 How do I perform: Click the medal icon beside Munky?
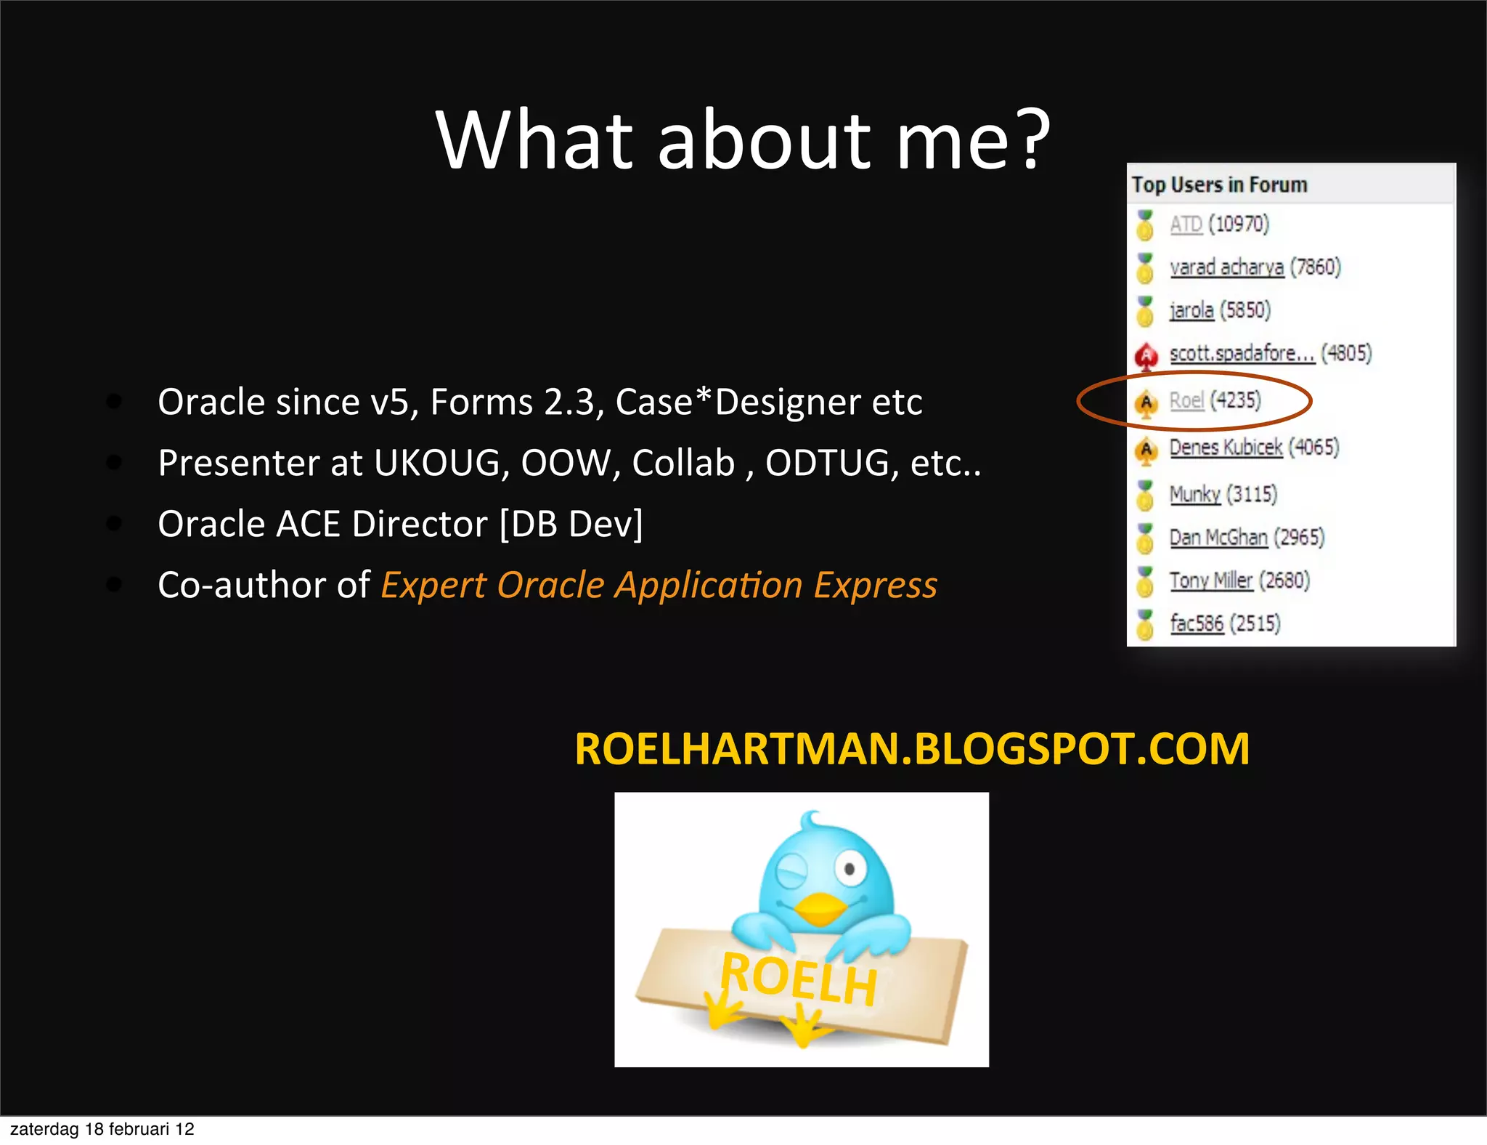[1145, 495]
